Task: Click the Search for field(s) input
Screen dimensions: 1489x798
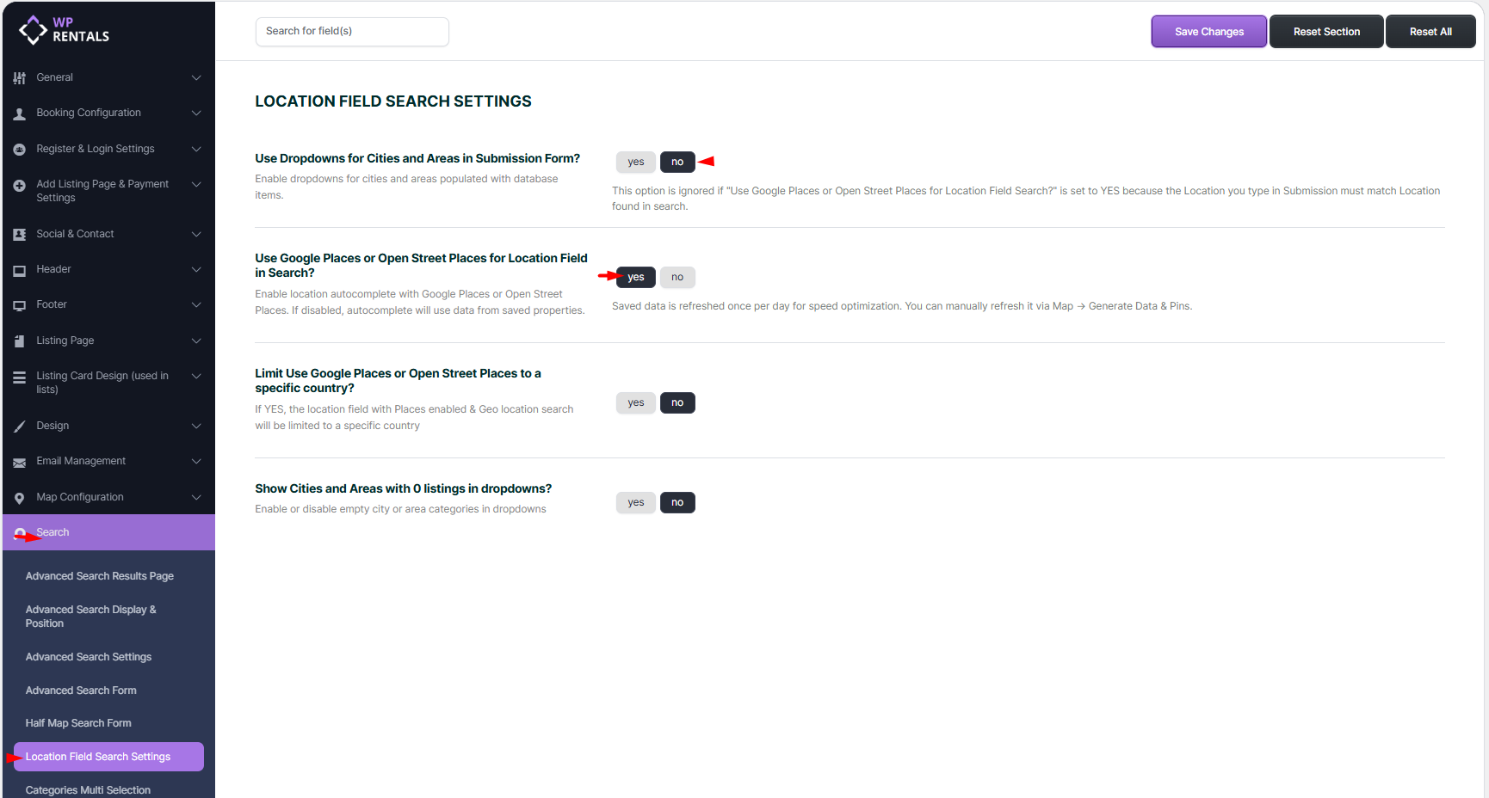Action: click(x=352, y=31)
